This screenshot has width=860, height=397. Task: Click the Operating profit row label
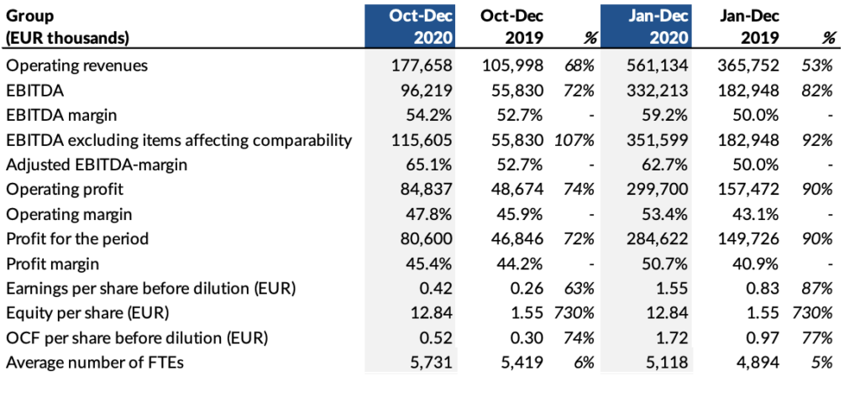click(64, 189)
